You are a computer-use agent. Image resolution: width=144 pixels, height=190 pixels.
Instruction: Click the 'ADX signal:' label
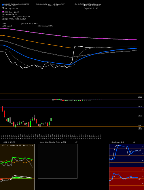click(7, 26)
